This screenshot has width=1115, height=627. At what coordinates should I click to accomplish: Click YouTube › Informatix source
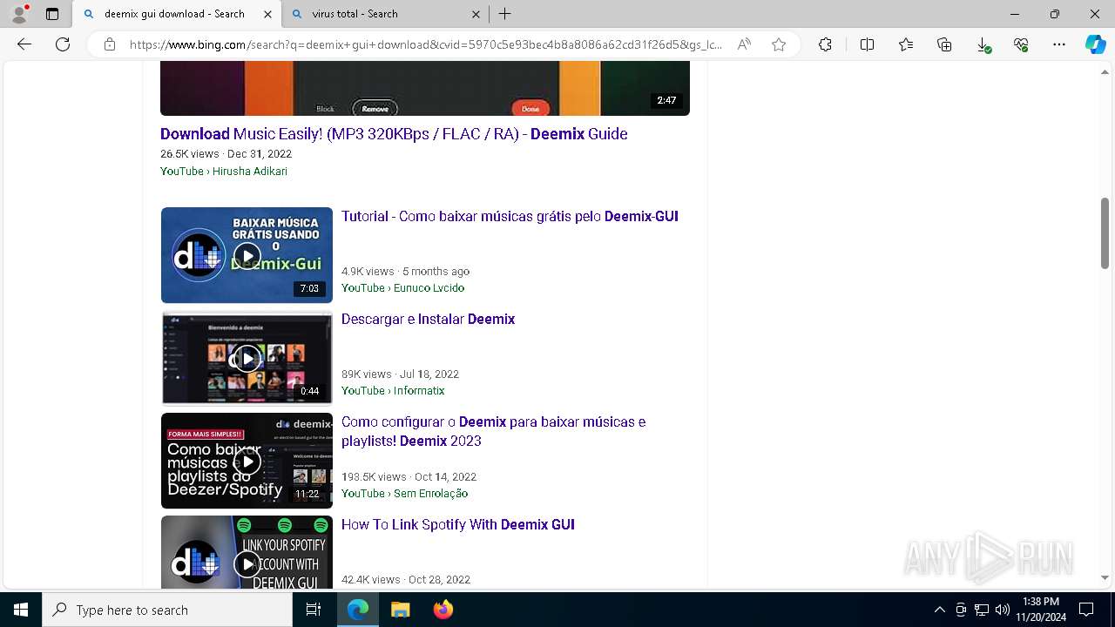point(393,391)
